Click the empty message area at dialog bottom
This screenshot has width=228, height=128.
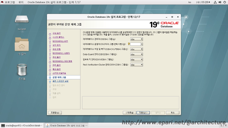click(x=131, y=103)
